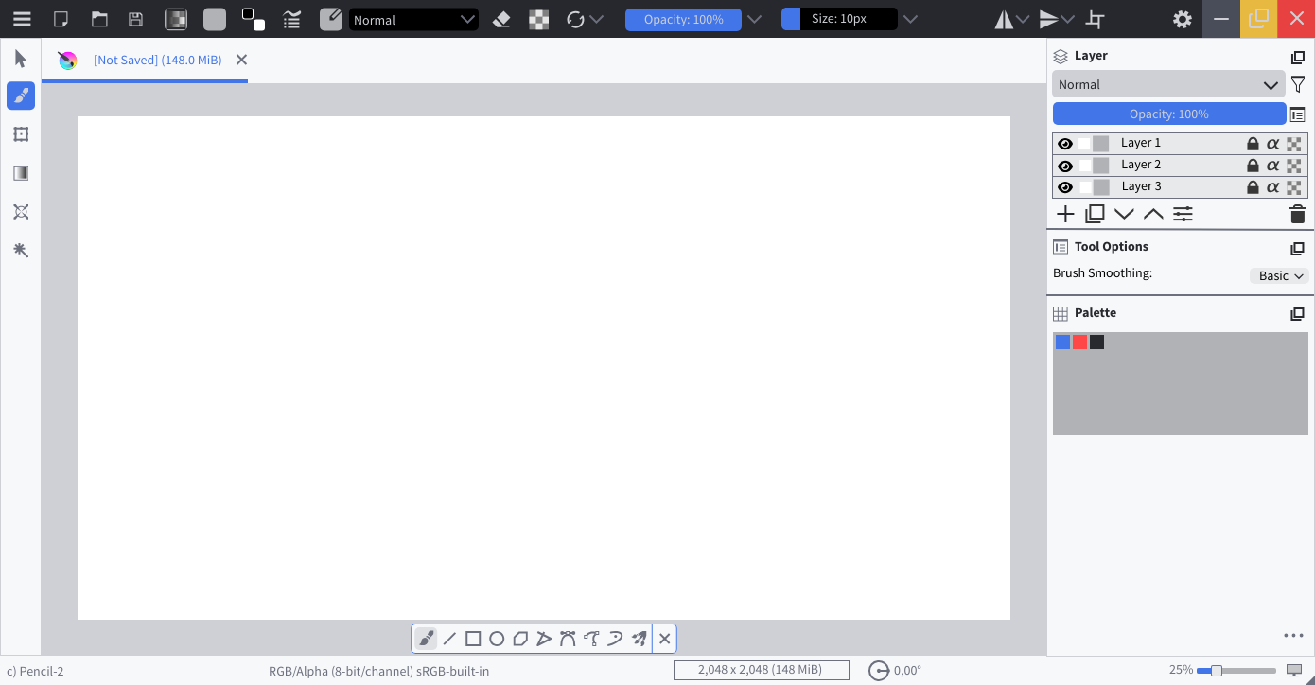Toggle eraser mode
The width and height of the screenshot is (1315, 685).
point(502,19)
